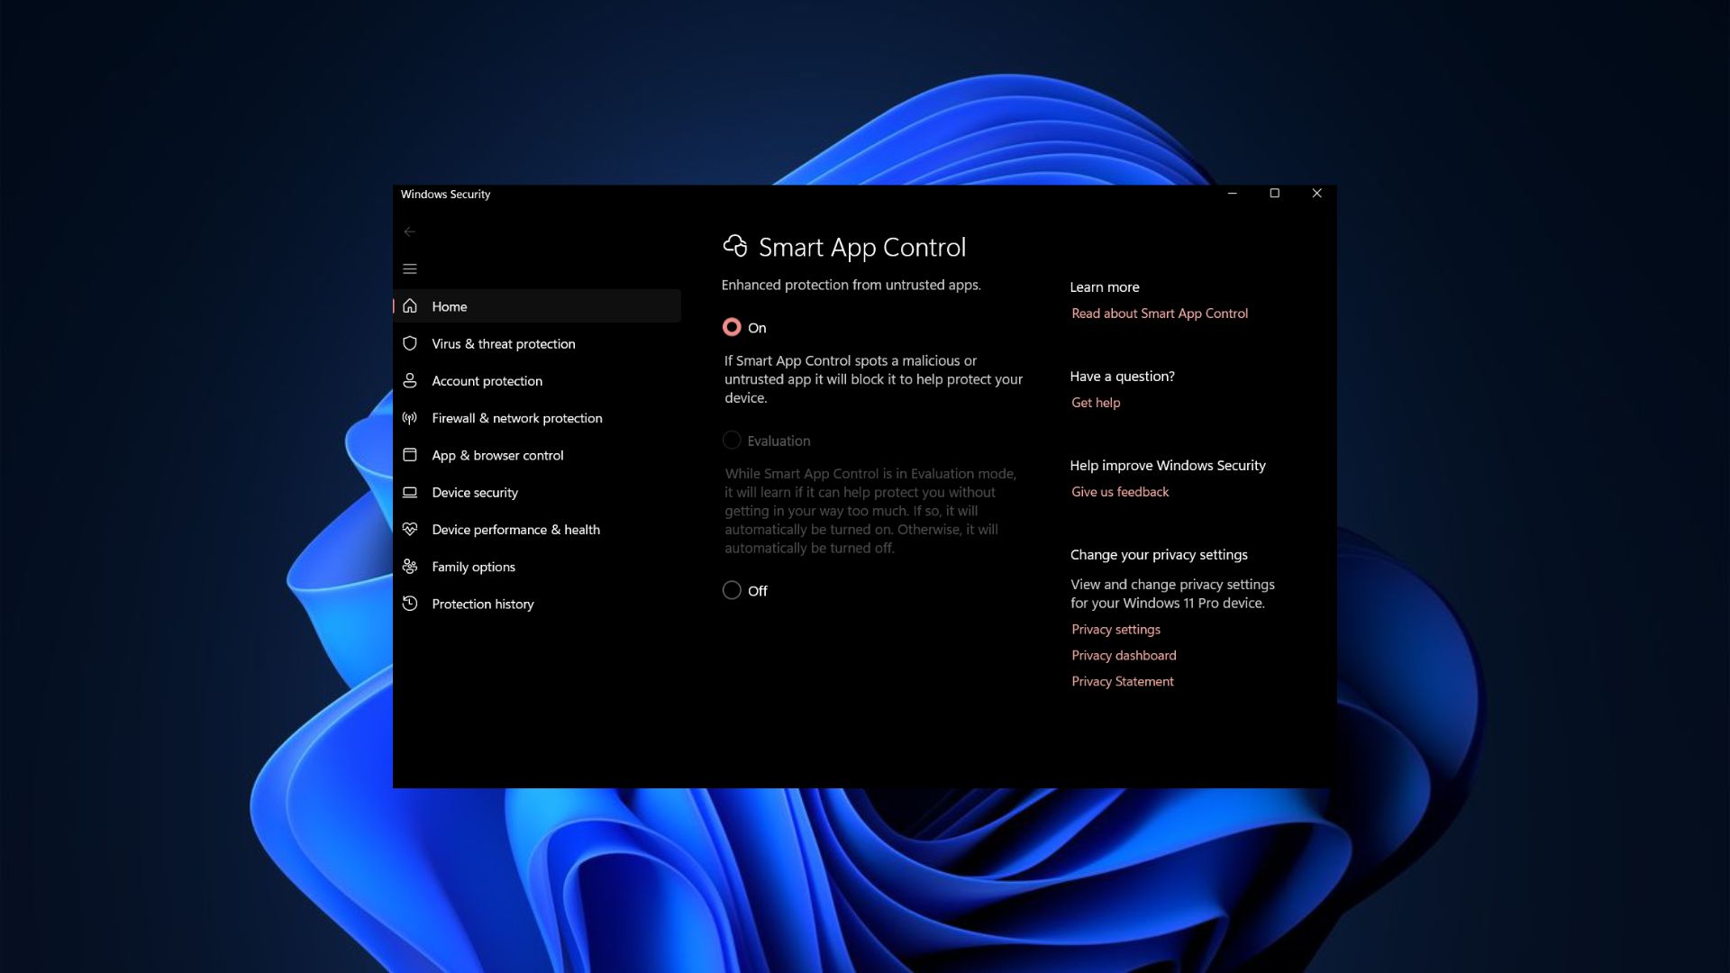
Task: Click the Firewall & network antenna icon
Action: pyautogui.click(x=410, y=418)
